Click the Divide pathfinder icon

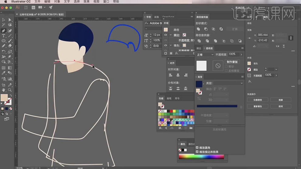click(199, 41)
